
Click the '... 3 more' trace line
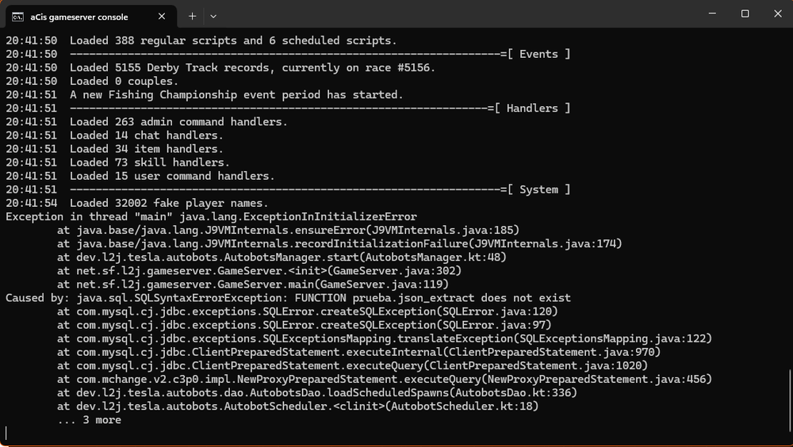coord(89,420)
